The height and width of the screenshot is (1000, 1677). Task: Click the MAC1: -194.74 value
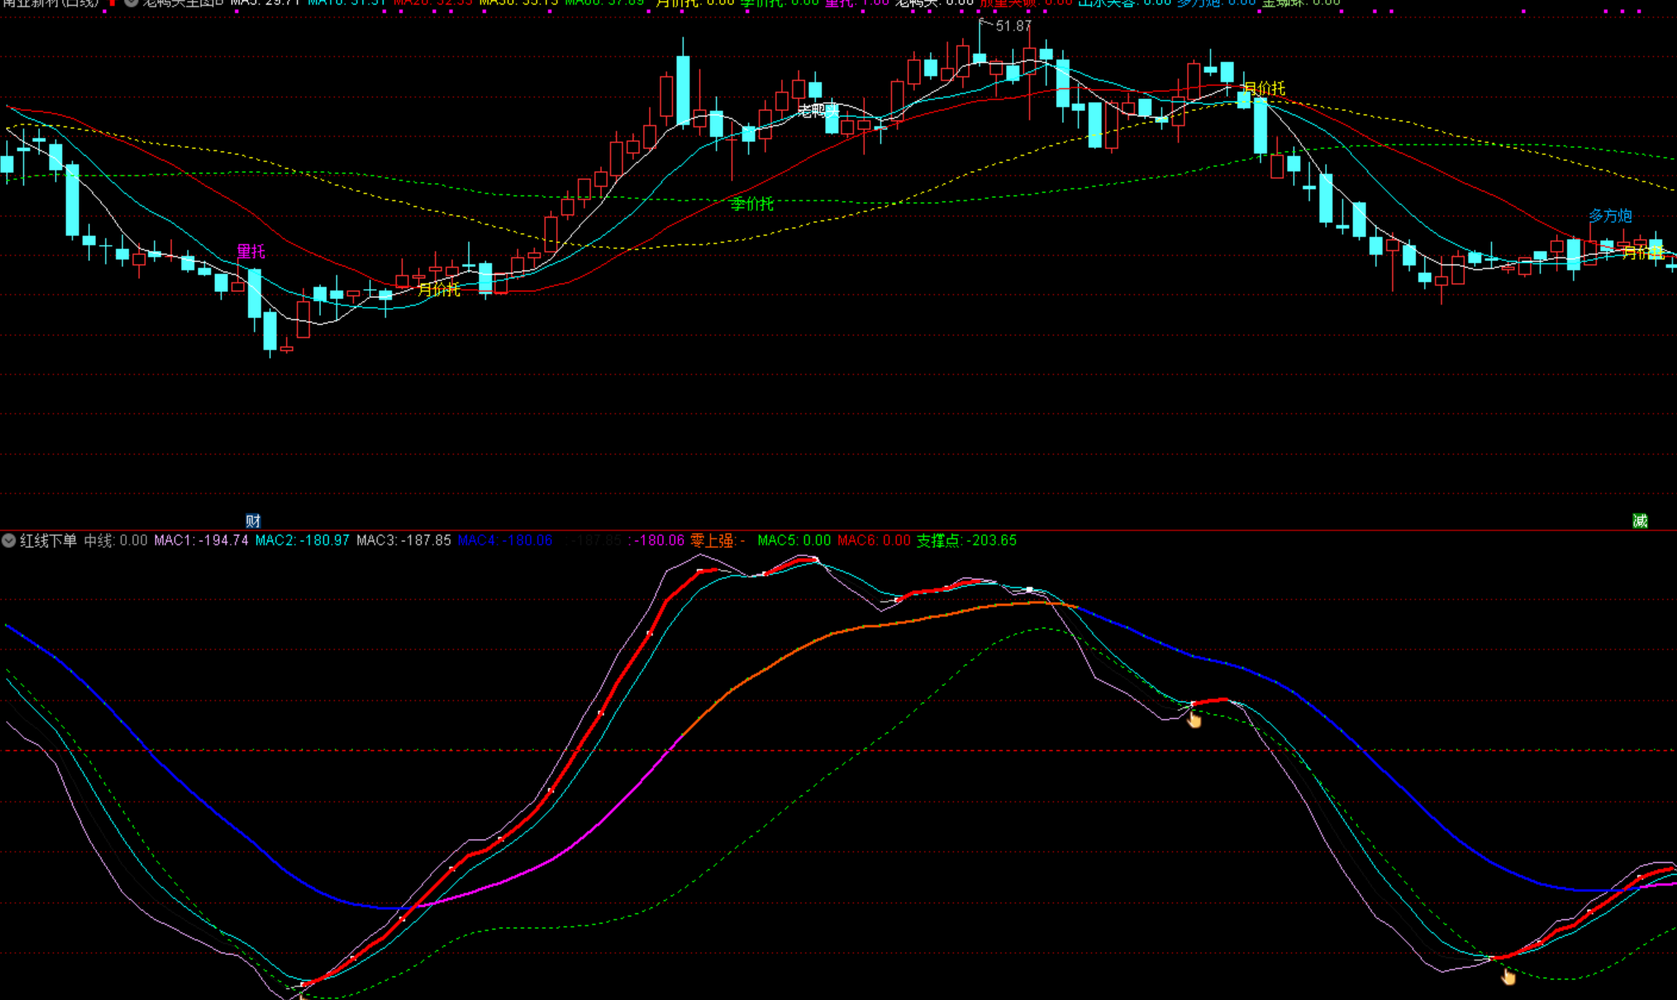tap(201, 540)
